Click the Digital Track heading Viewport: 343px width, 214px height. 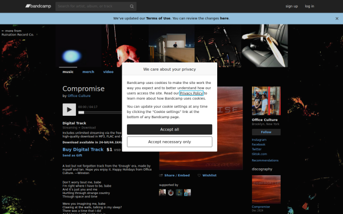coord(74,123)
